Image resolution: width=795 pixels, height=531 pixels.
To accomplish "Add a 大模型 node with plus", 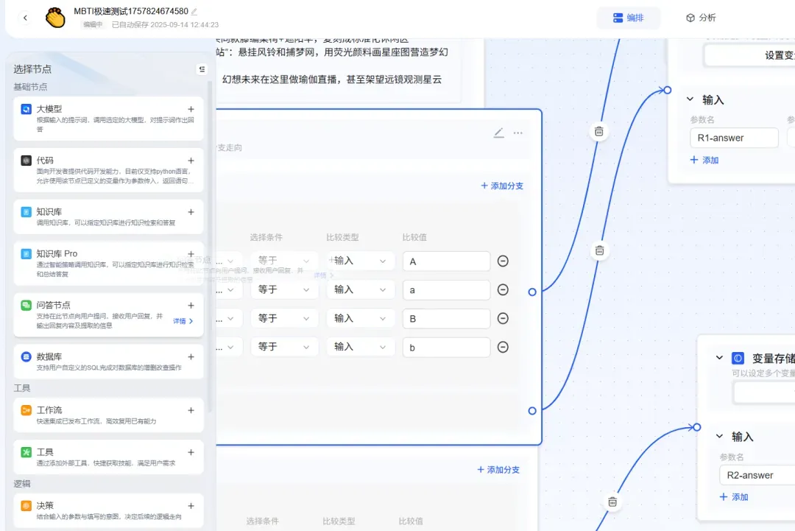I will coord(191,109).
